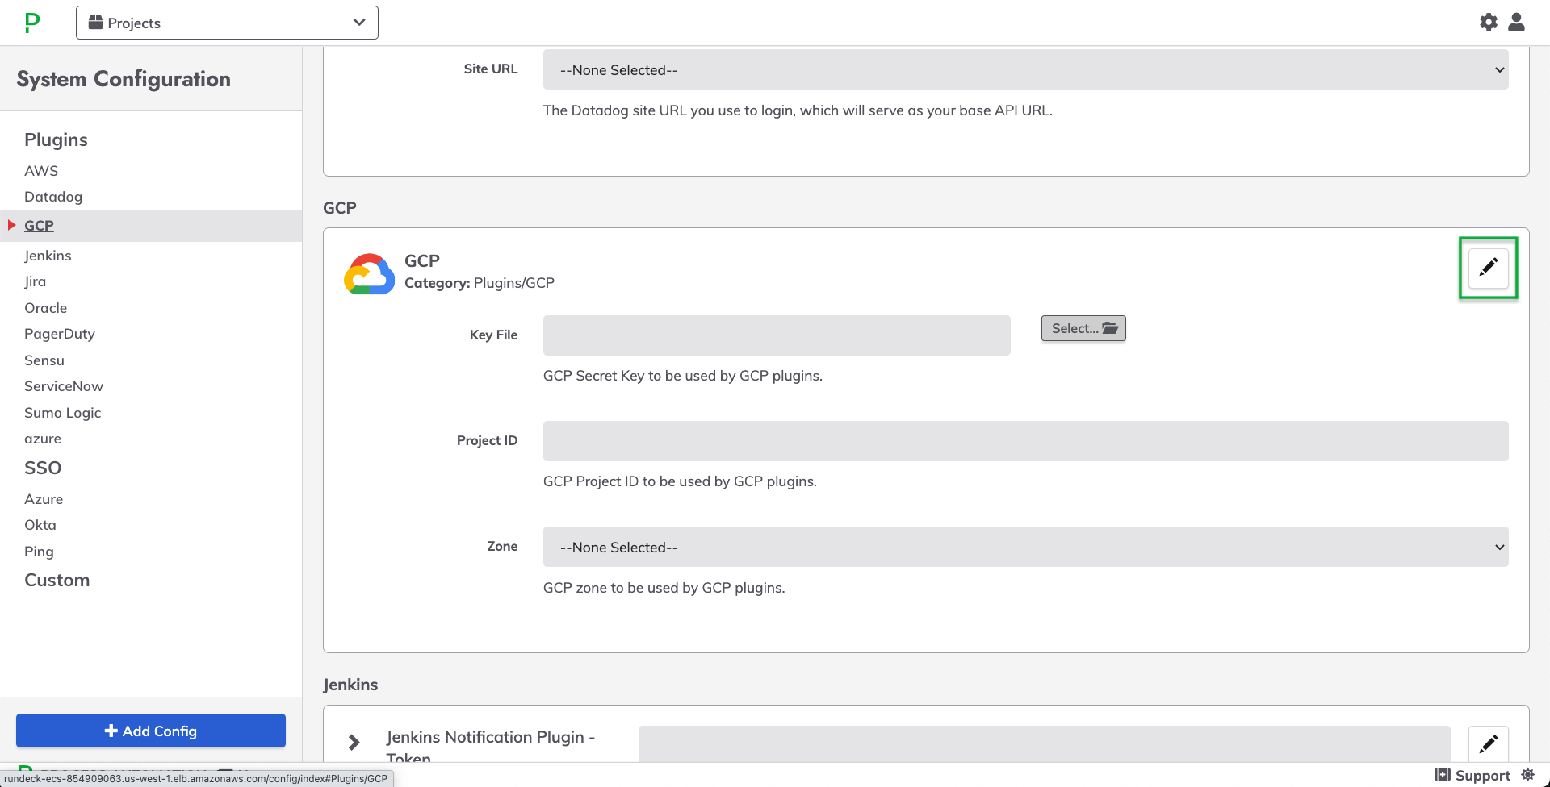Open the Site URL dropdown
Viewport: 1550px width, 787px height.
point(1025,70)
